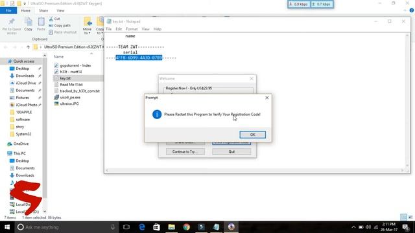Open iCloud Drive in navigation pane
Viewport: 415px width, 233px height.
26,83
